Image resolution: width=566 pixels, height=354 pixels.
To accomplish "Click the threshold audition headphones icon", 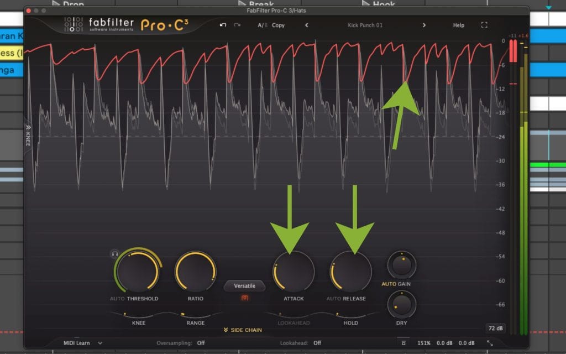I will 115,253.
